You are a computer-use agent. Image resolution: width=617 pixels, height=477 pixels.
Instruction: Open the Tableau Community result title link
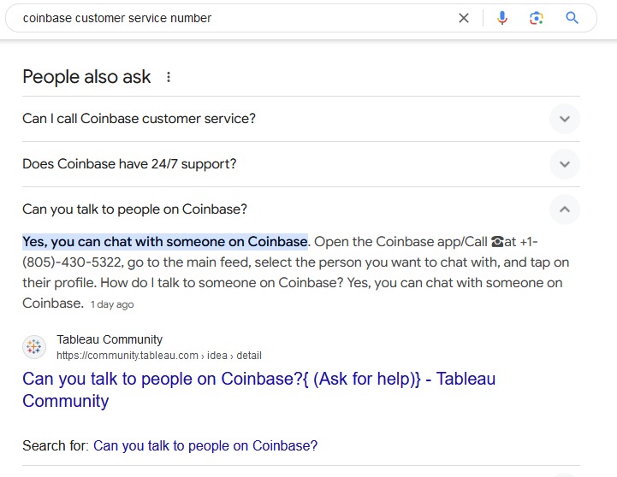point(258,390)
